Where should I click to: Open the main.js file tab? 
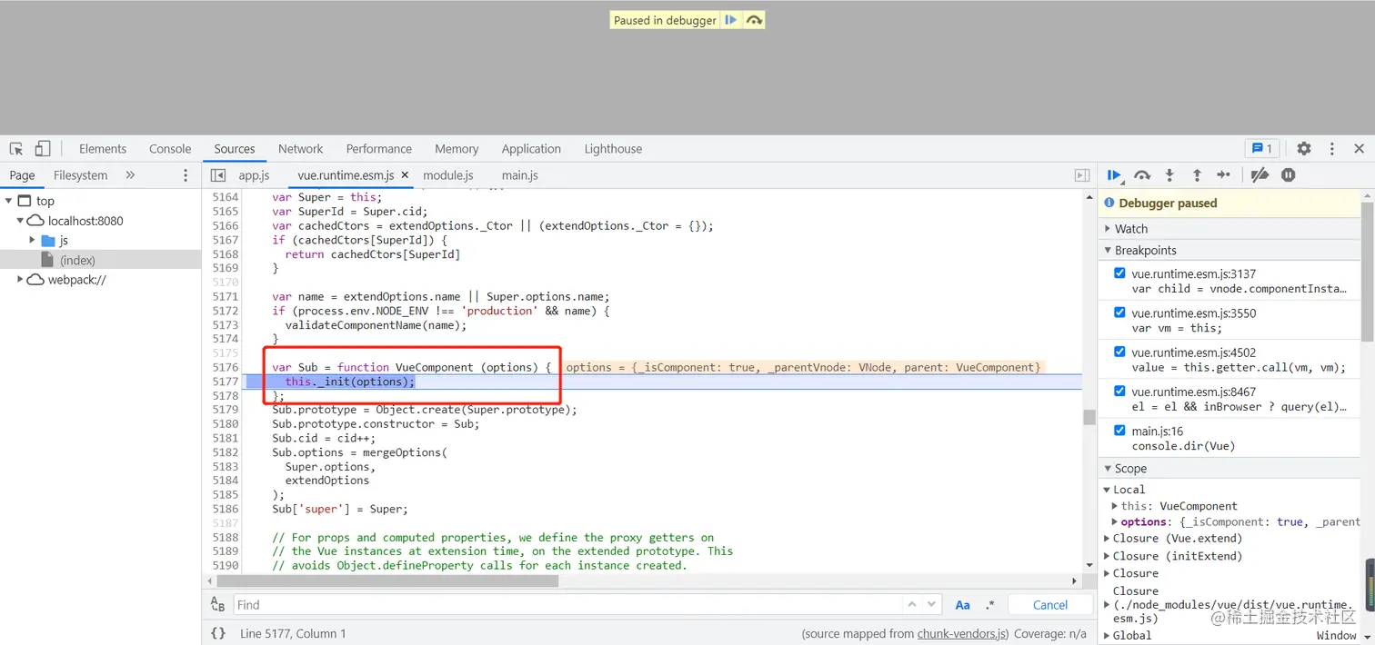[x=520, y=175]
